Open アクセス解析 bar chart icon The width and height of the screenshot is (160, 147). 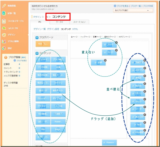click(x=4, y=41)
